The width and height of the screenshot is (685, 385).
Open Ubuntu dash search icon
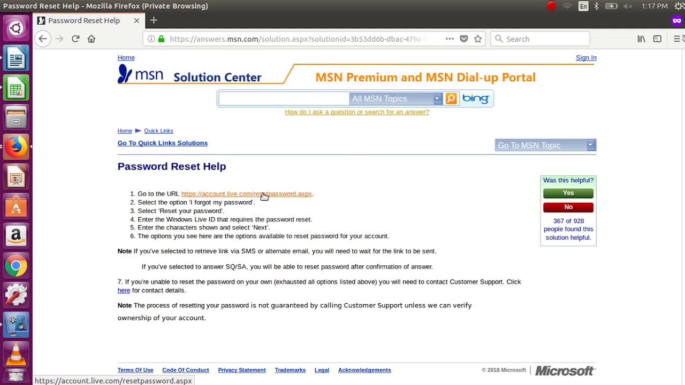[16, 28]
